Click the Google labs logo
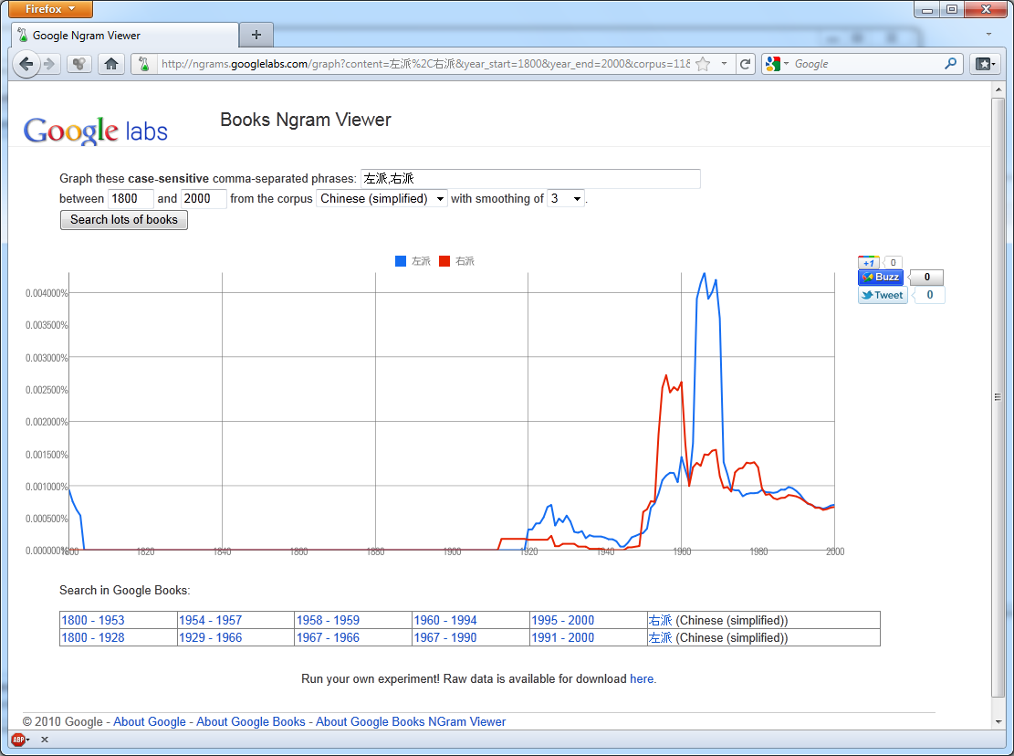 [96, 131]
